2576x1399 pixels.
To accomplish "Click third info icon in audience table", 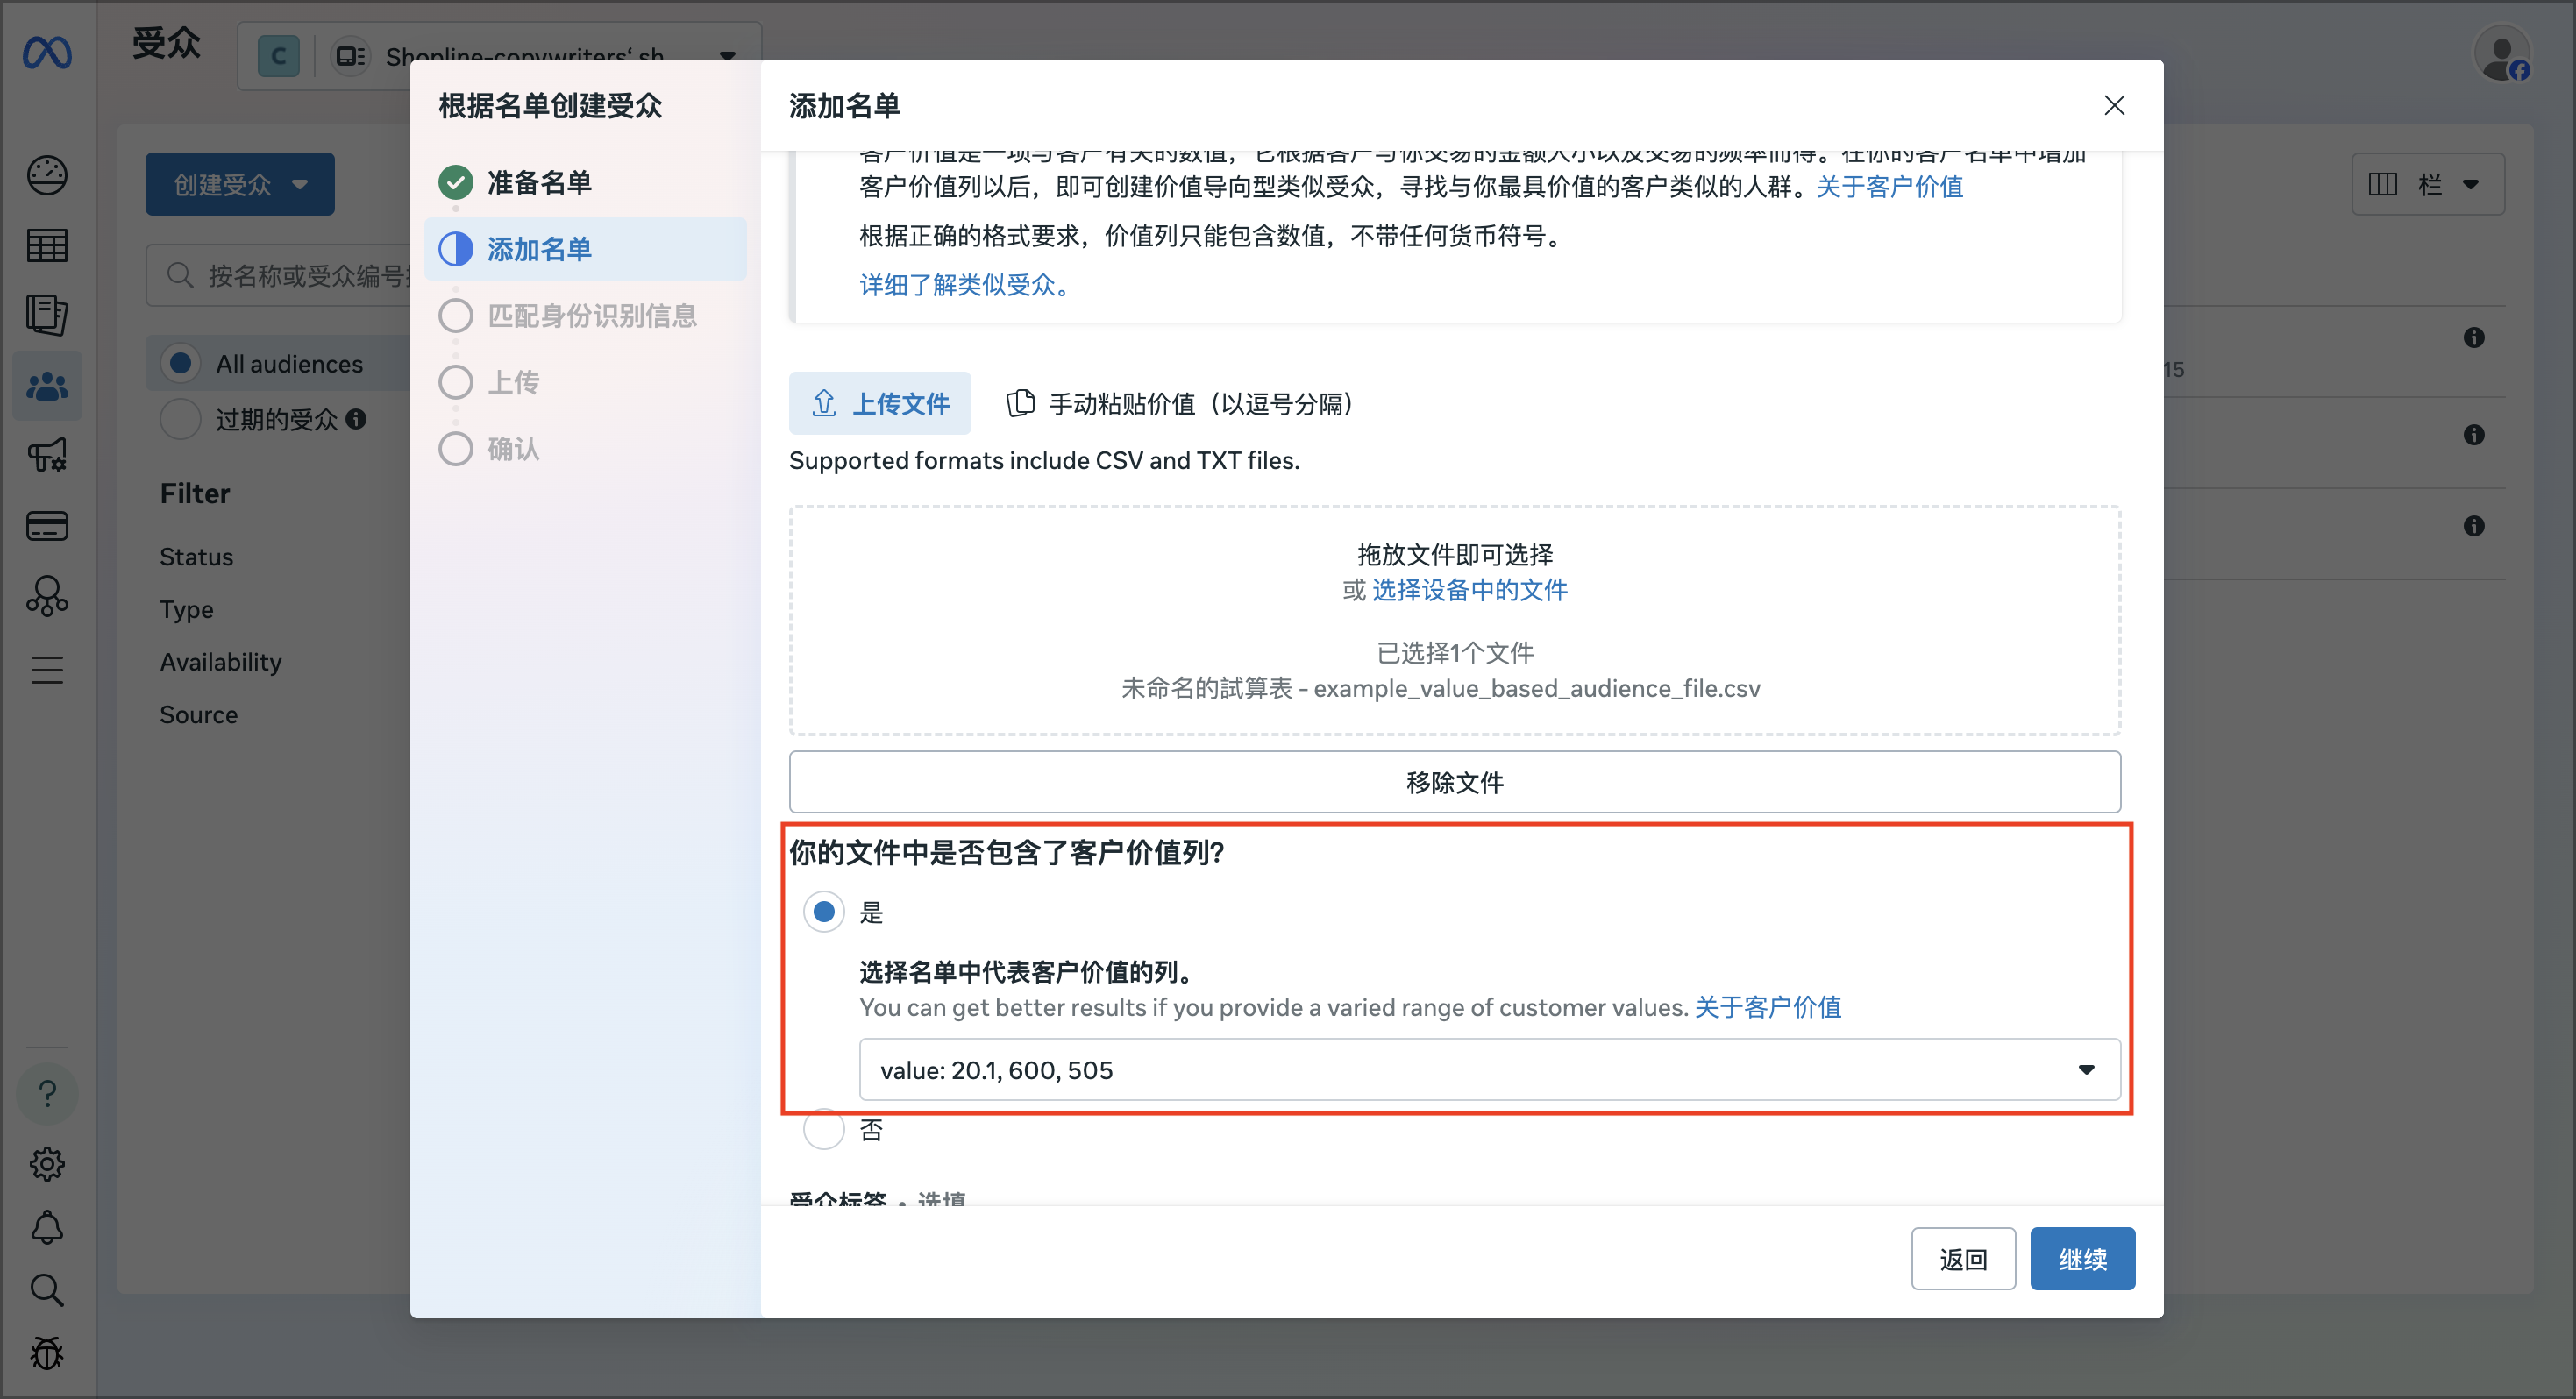I will [x=2474, y=526].
